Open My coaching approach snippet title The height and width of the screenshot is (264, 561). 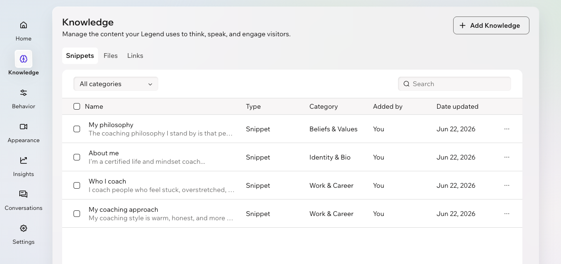pyautogui.click(x=123, y=209)
